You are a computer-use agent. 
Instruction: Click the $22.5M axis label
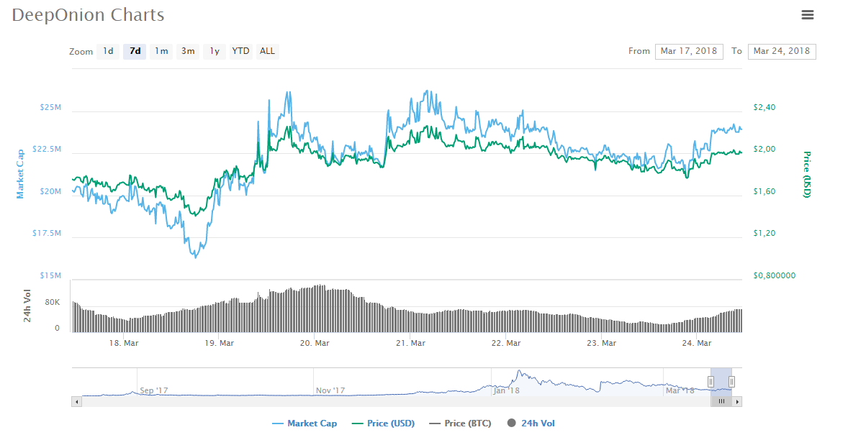pos(47,149)
